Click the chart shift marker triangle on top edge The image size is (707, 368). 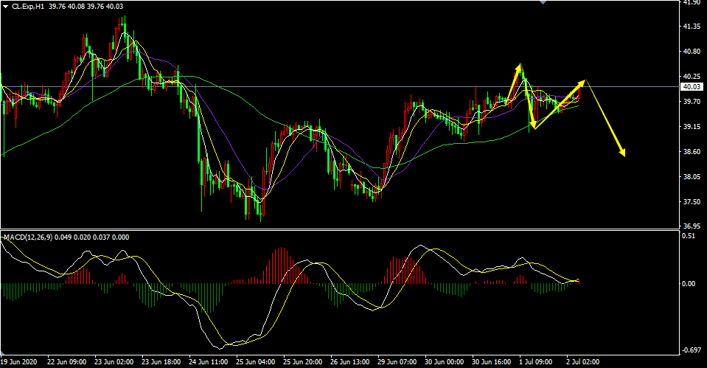pyautogui.click(x=543, y=1)
